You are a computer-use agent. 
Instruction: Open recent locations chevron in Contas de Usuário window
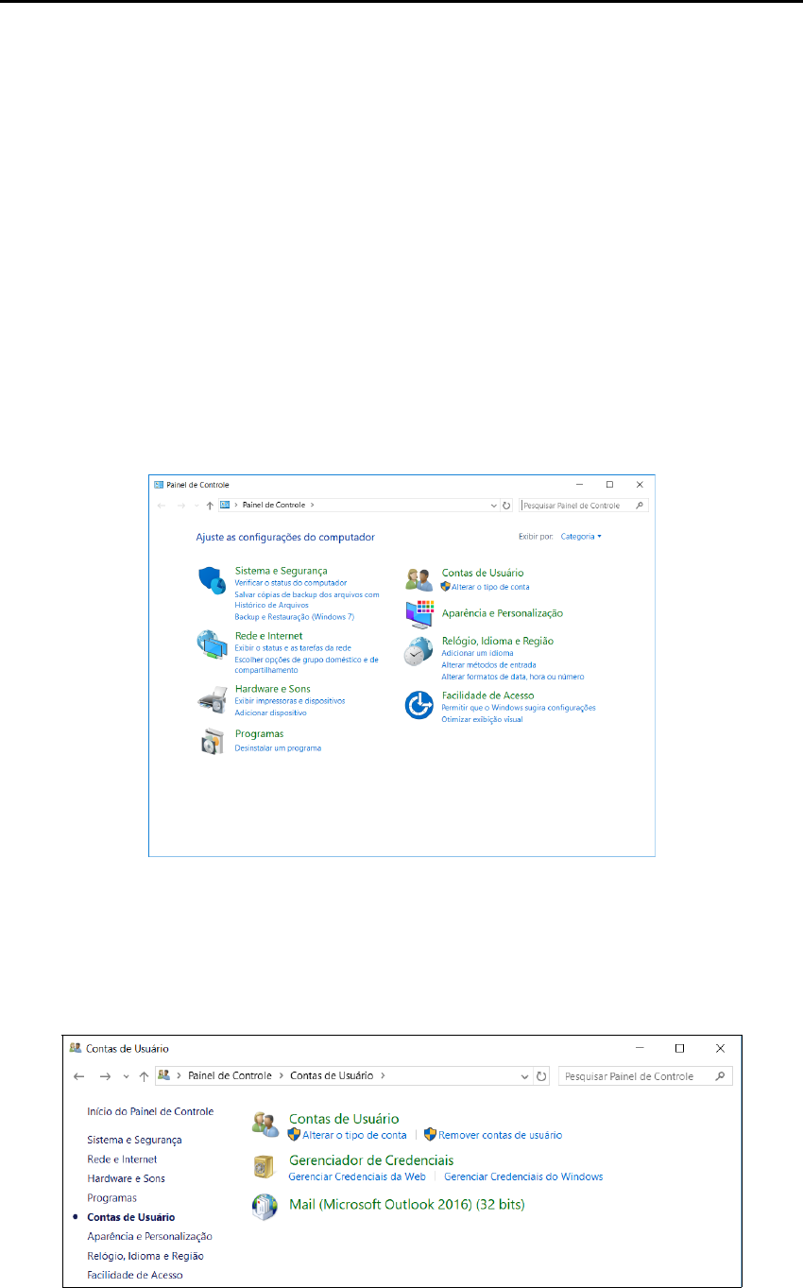[x=126, y=1076]
